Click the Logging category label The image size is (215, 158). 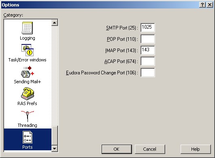pyautogui.click(x=28, y=38)
